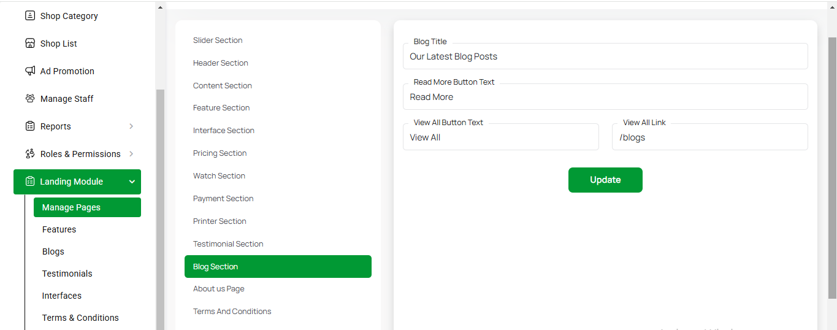
Task: Go to Blogs in the sidebar
Action: pyautogui.click(x=53, y=251)
